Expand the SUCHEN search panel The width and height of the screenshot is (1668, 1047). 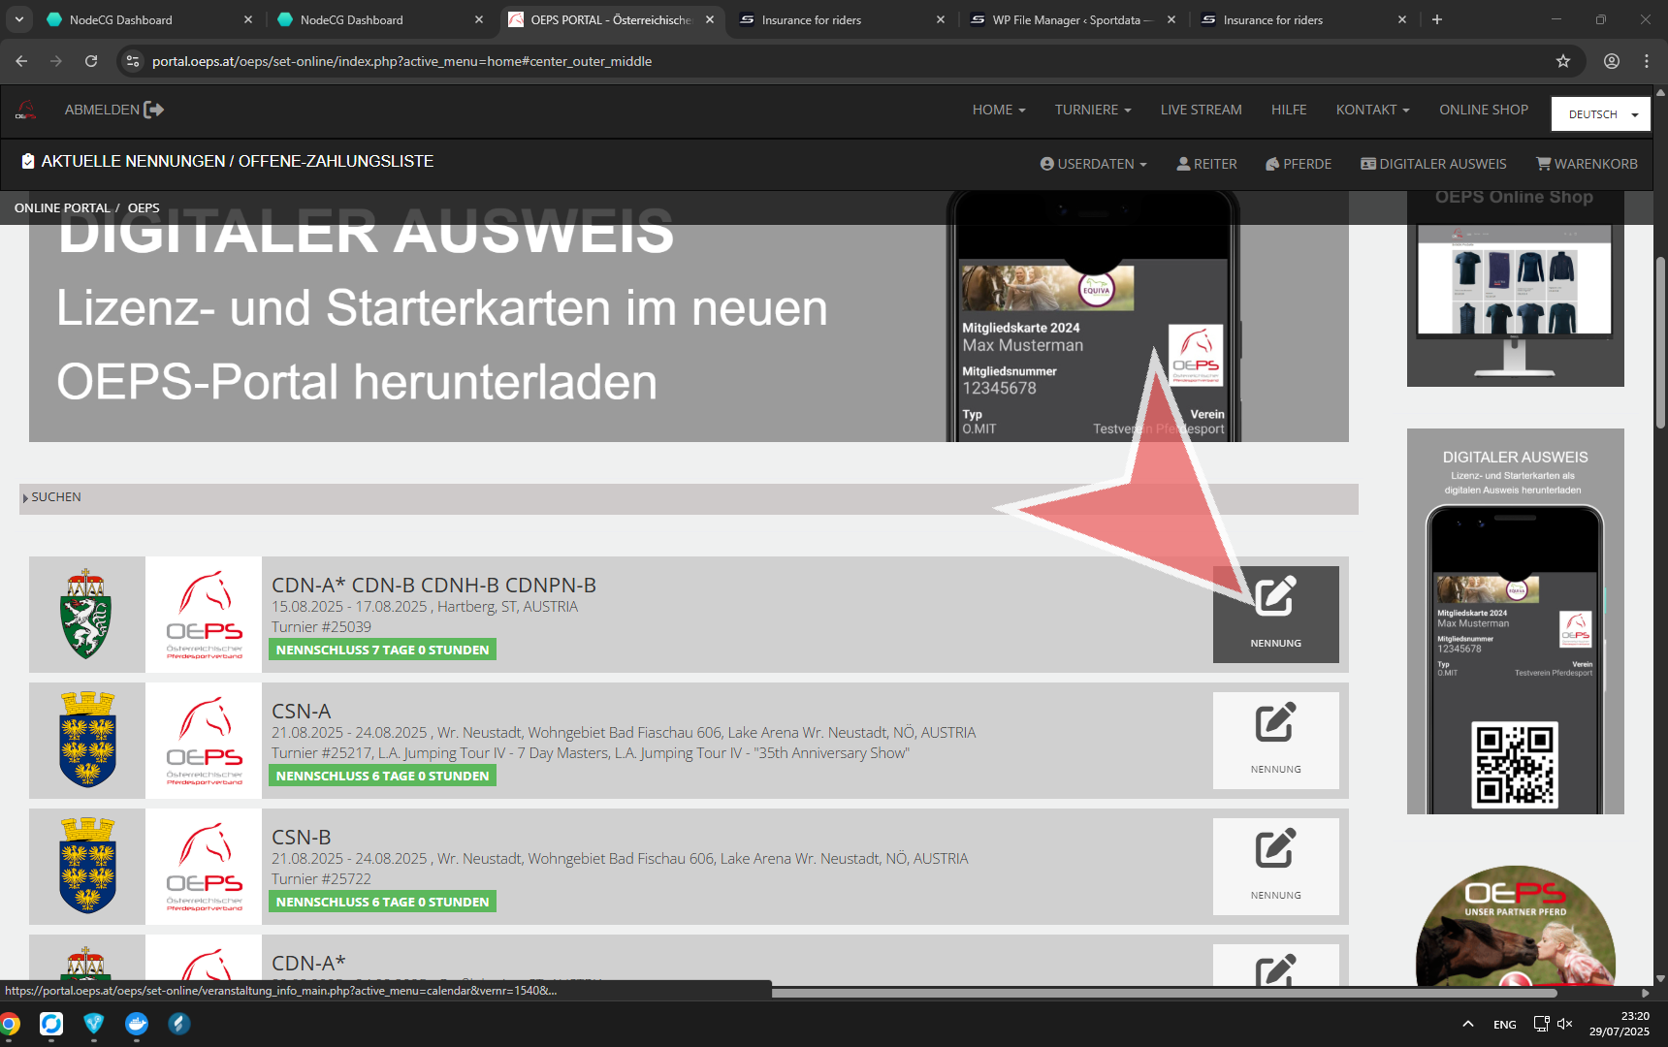689,498
